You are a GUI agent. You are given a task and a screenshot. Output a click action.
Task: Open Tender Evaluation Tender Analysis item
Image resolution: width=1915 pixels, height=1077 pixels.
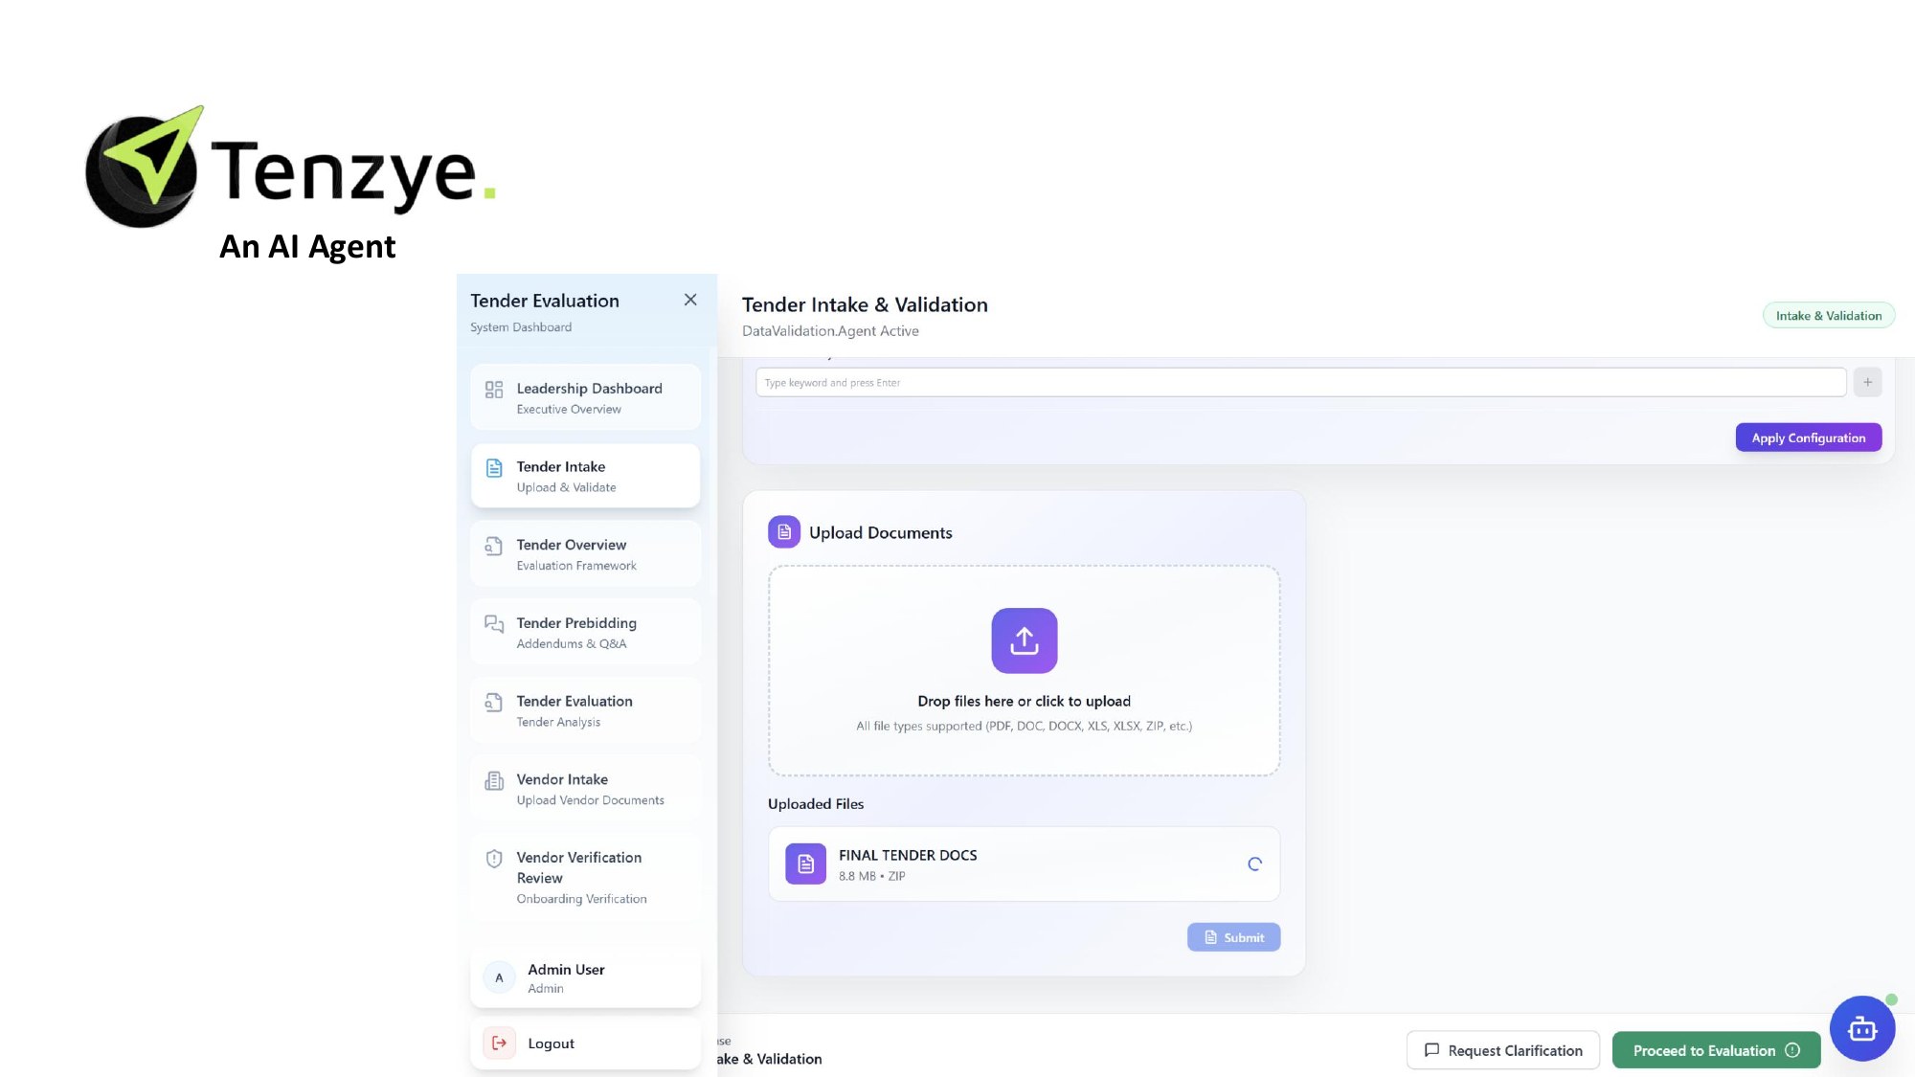pos(585,710)
